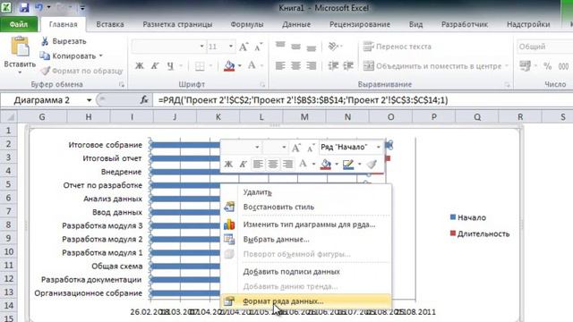This screenshot has height=322, width=573.
Task: Click the Вставить paste clipboard icon
Action: [20, 47]
